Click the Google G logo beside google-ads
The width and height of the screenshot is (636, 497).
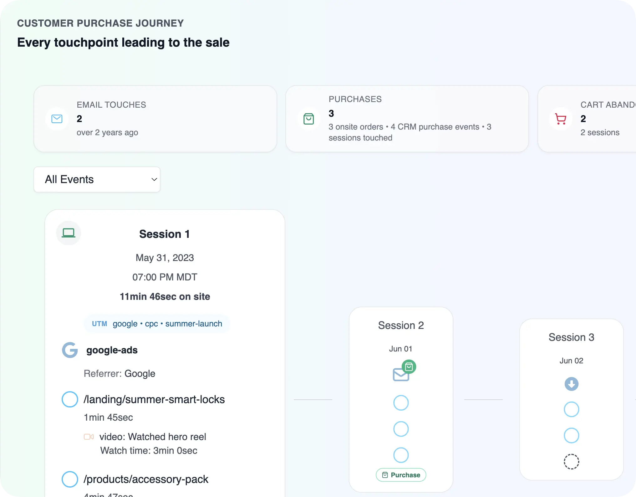click(x=70, y=350)
